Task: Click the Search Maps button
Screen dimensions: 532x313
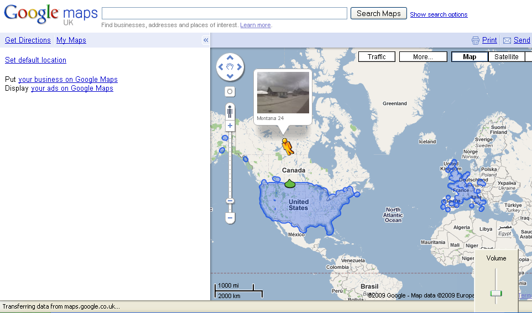Action: click(379, 13)
